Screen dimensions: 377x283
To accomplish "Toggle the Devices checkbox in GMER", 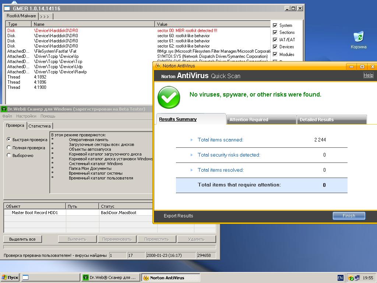I will [x=275, y=47].
